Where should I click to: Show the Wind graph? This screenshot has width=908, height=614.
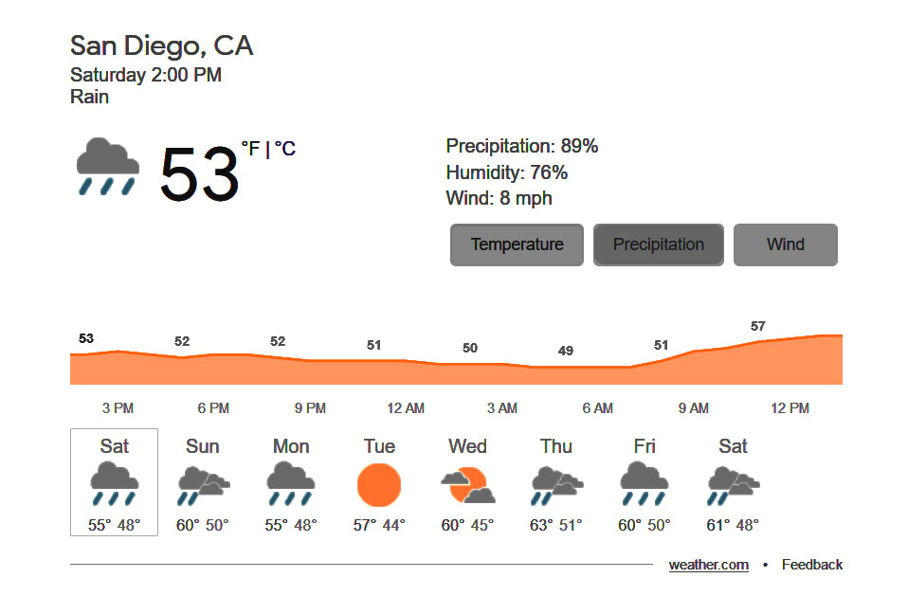[785, 244]
